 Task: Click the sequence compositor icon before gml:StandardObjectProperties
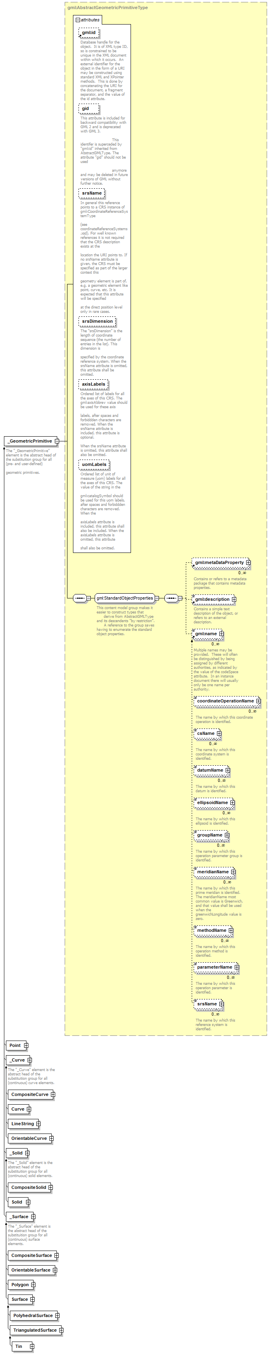tap(80, 598)
